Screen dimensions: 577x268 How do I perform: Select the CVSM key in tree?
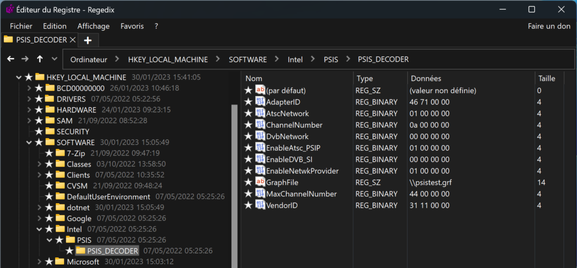pyautogui.click(x=78, y=186)
